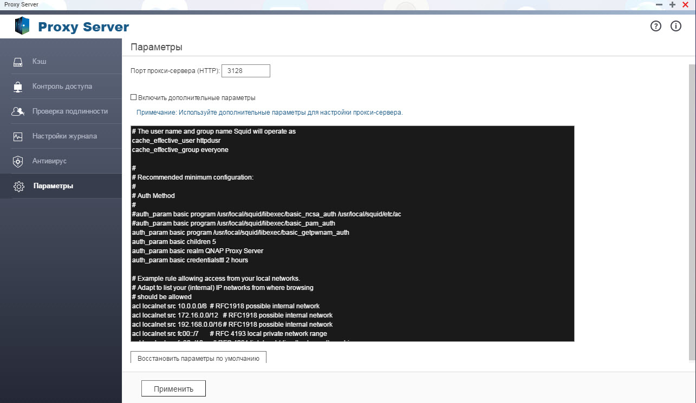Click the proxy HTTP port field 3128

click(246, 71)
